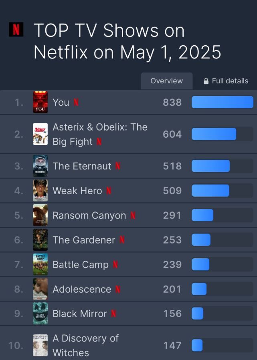
Task: Switch to the Overview tab
Action: coord(167,81)
